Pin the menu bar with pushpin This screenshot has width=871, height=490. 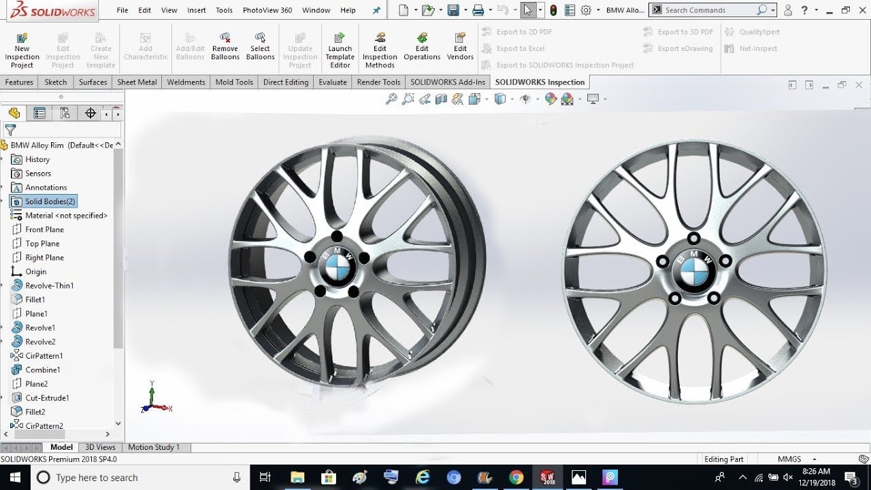click(376, 10)
